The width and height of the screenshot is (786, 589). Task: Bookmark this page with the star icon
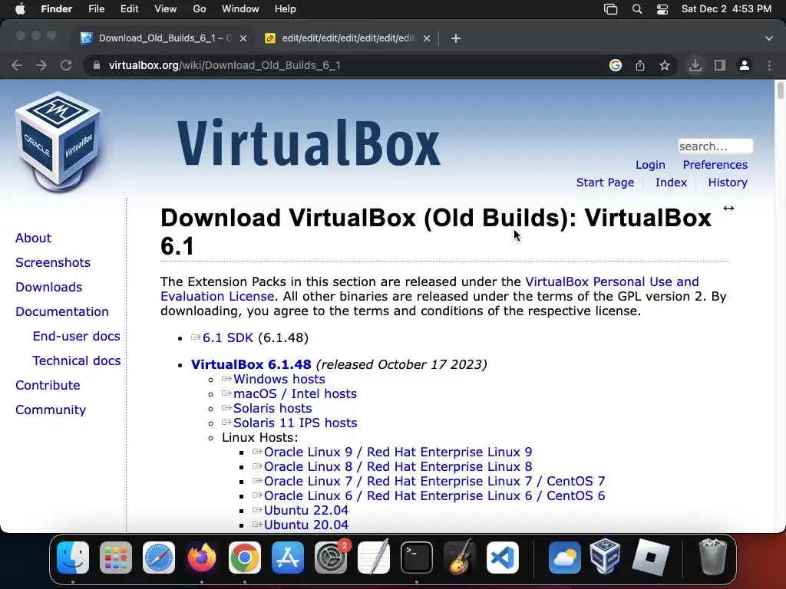pyautogui.click(x=665, y=65)
